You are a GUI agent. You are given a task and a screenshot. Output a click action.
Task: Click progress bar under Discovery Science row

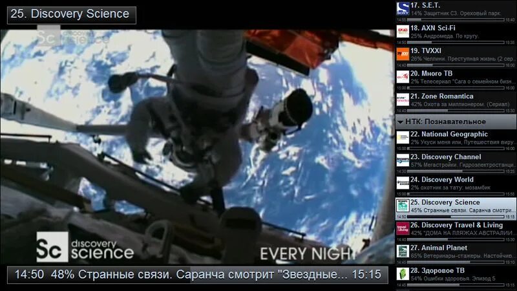[x=456, y=217]
